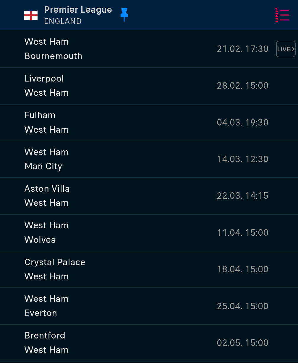Open the Brentford vs West Ham match

tap(149, 343)
